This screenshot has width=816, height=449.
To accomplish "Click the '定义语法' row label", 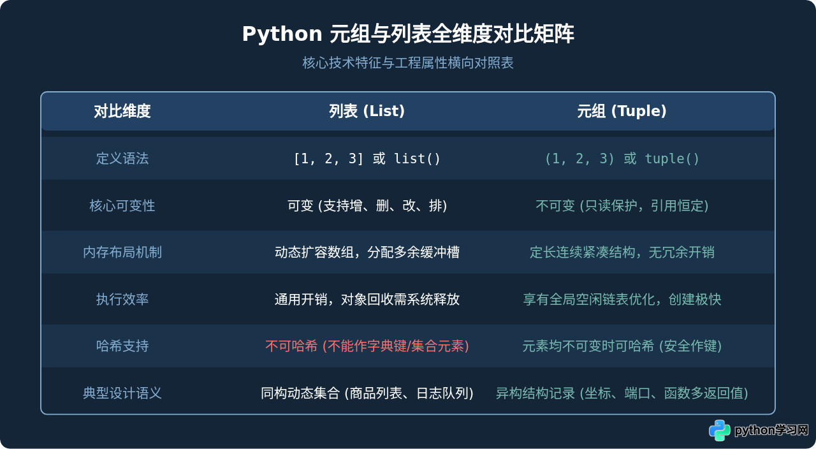I will (x=122, y=159).
